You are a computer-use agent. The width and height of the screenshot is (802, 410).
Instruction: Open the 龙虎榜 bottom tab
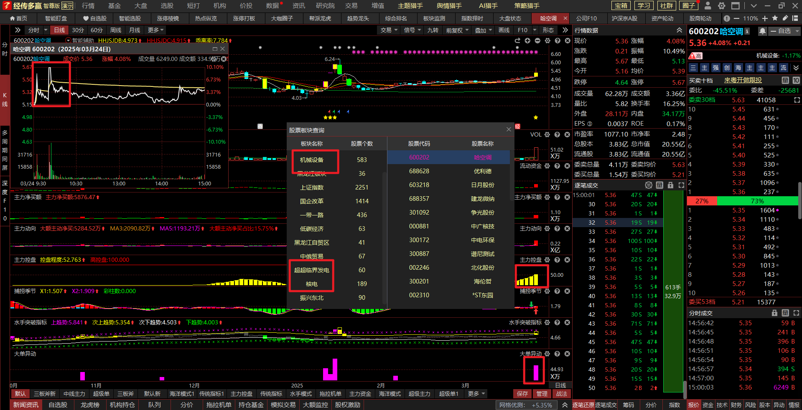90,405
